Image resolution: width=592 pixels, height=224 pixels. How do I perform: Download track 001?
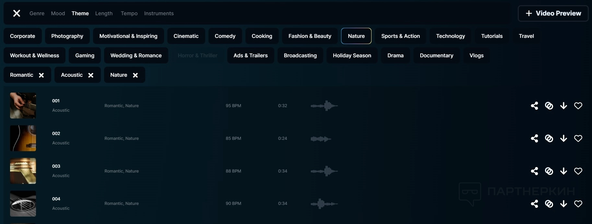tap(563, 106)
